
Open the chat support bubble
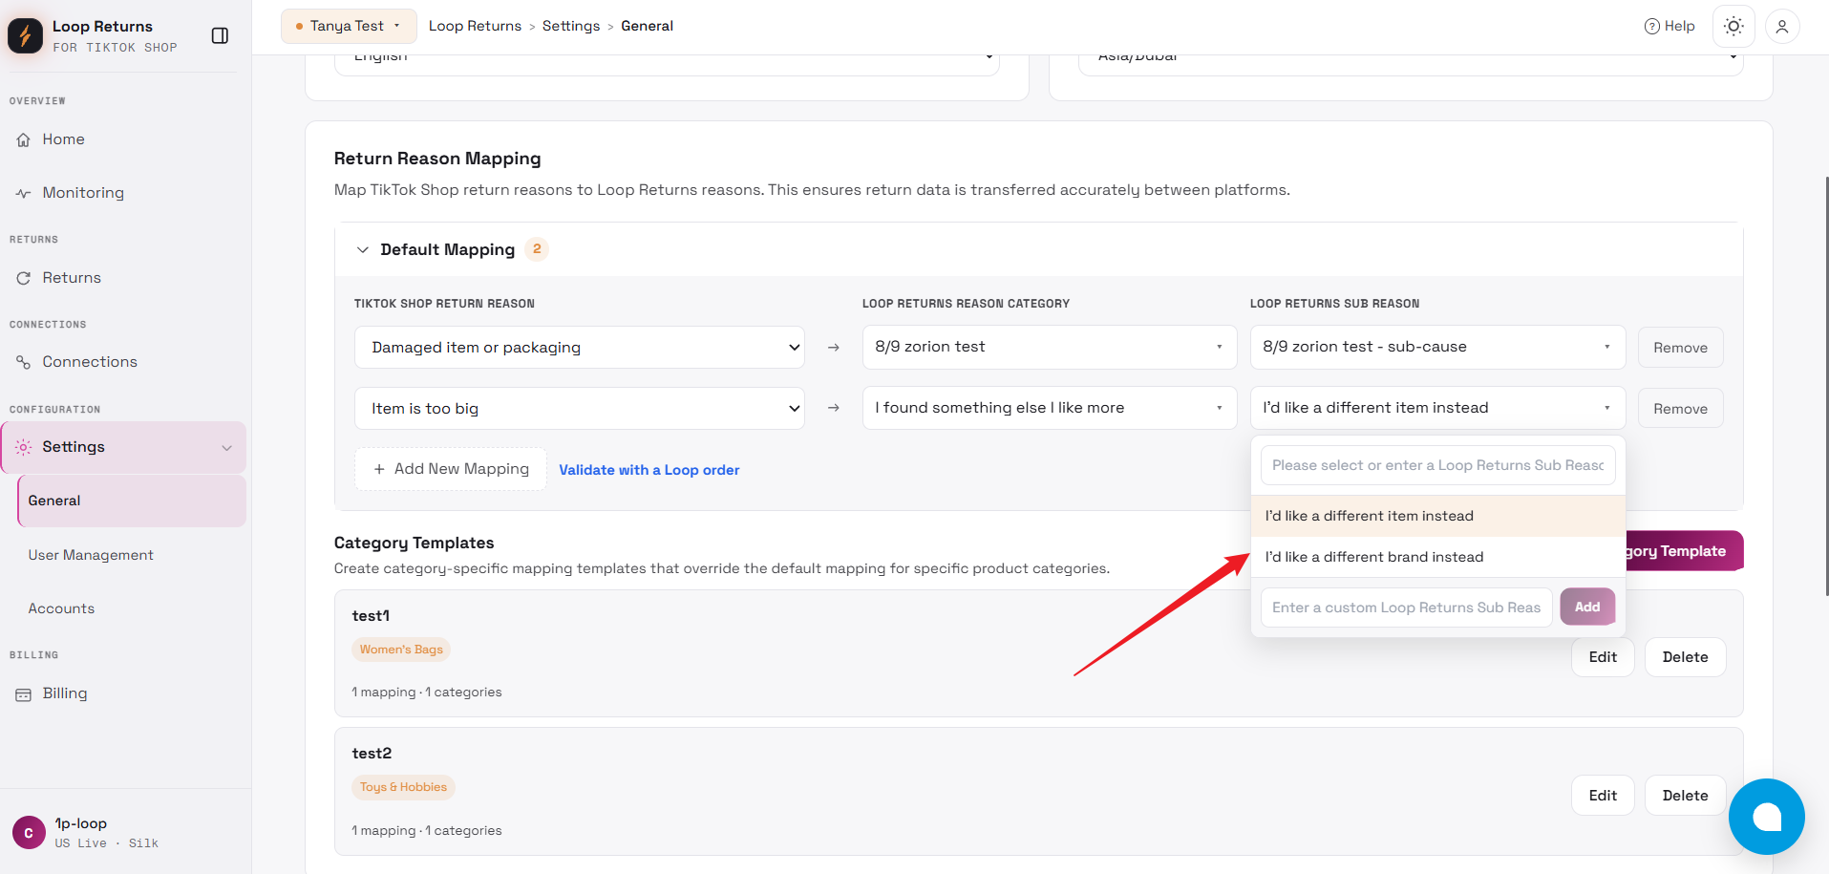pyautogui.click(x=1767, y=817)
